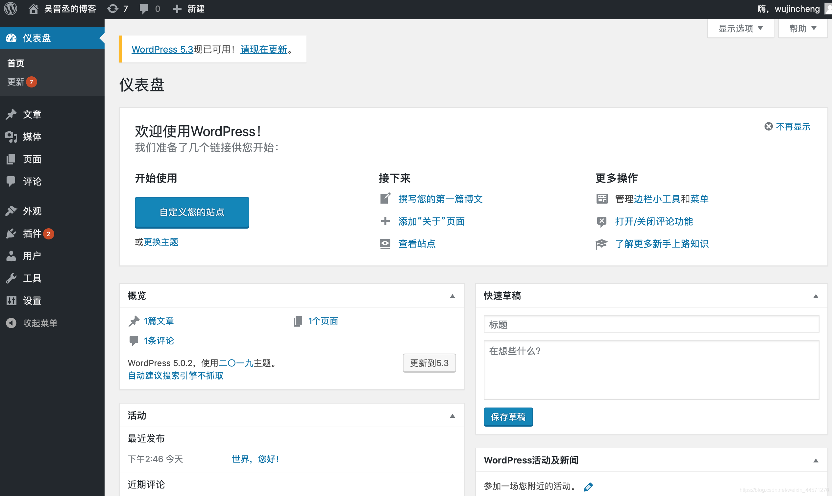This screenshot has width=832, height=496.
Task: Click the 文章 pushpin icon in sidebar
Action: 12,114
